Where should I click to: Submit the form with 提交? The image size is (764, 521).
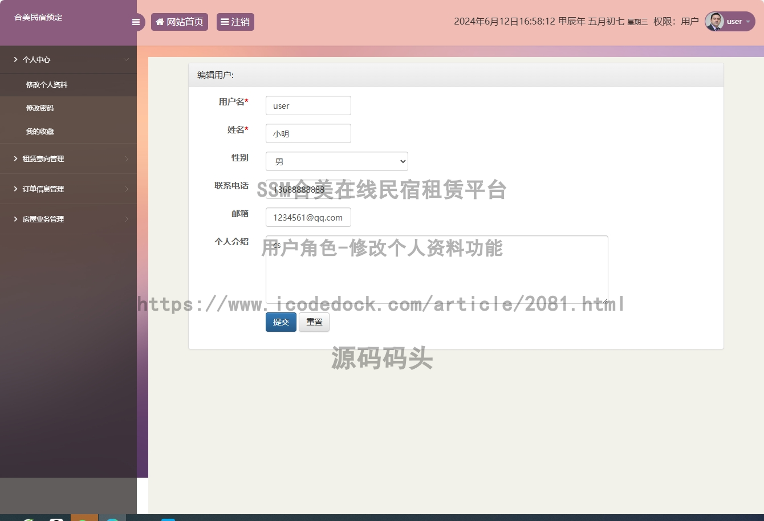281,322
